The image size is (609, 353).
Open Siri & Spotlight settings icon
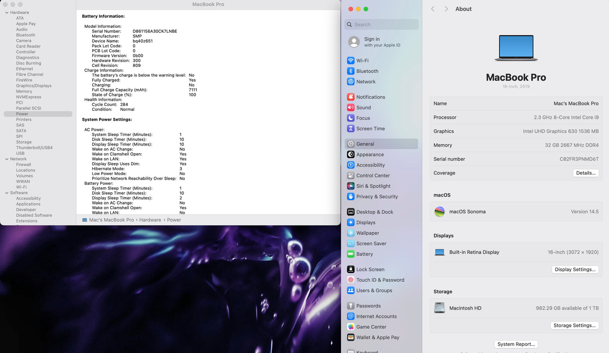tap(351, 186)
